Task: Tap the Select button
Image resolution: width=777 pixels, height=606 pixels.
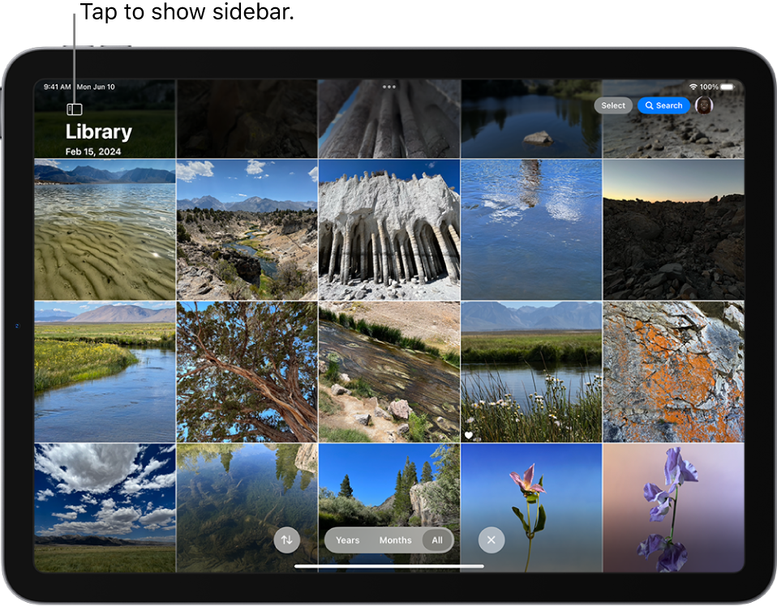Action: point(613,105)
